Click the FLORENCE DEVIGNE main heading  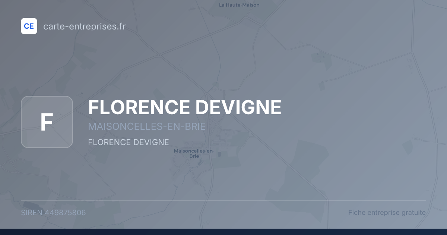(185, 107)
